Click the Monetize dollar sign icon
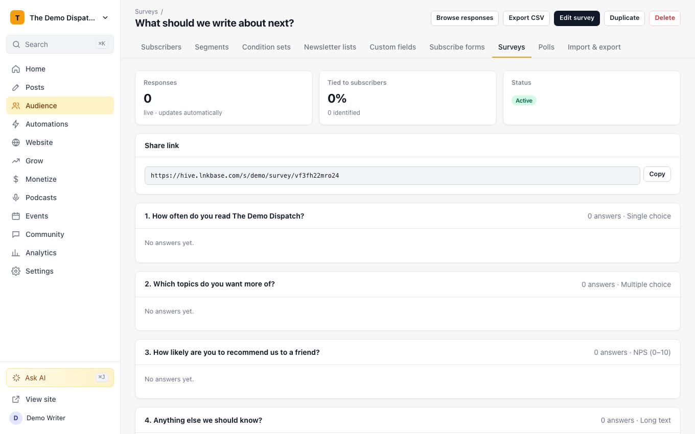695x434 pixels. click(x=16, y=179)
